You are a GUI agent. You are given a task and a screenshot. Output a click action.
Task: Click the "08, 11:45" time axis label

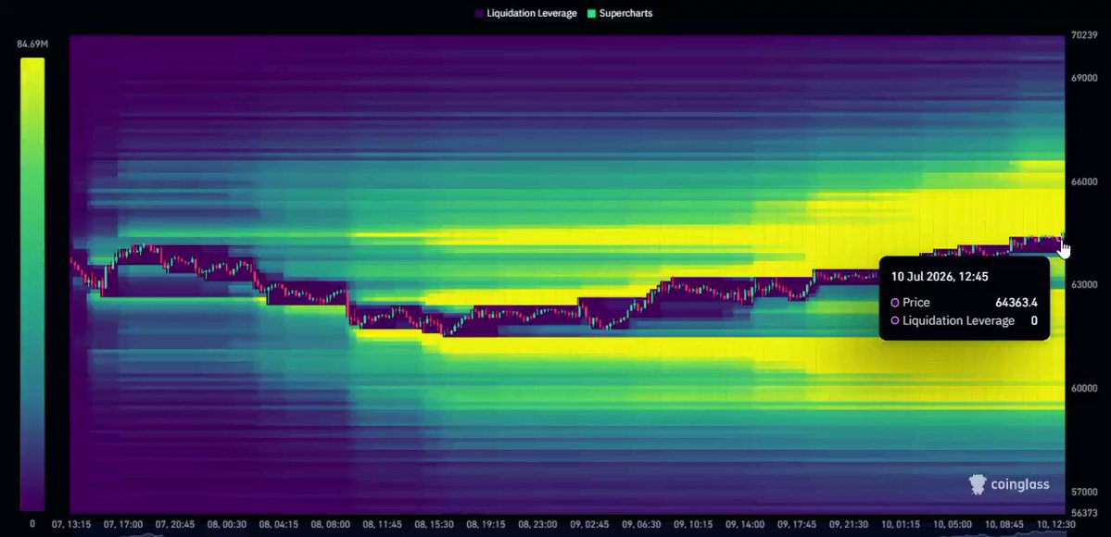point(382,525)
